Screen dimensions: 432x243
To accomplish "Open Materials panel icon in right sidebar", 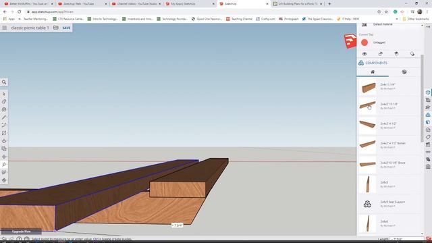I will (x=428, y=122).
